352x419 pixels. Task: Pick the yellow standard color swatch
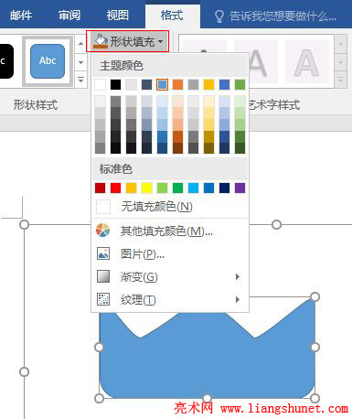[x=146, y=188]
